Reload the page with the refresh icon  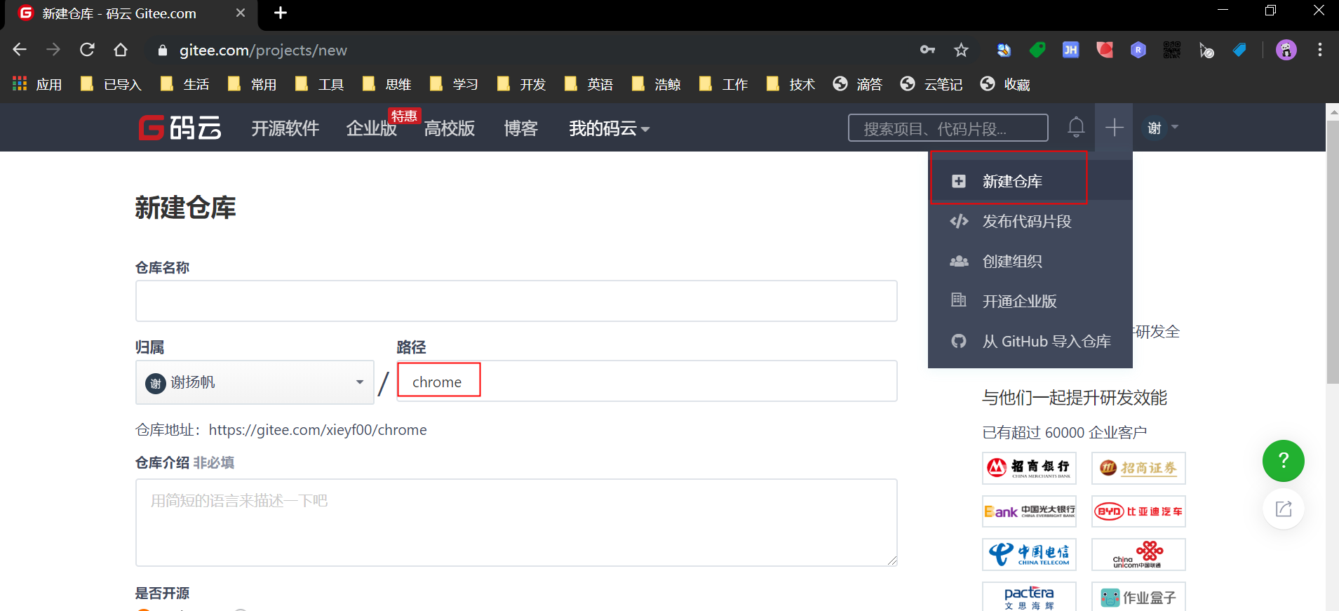pos(87,50)
